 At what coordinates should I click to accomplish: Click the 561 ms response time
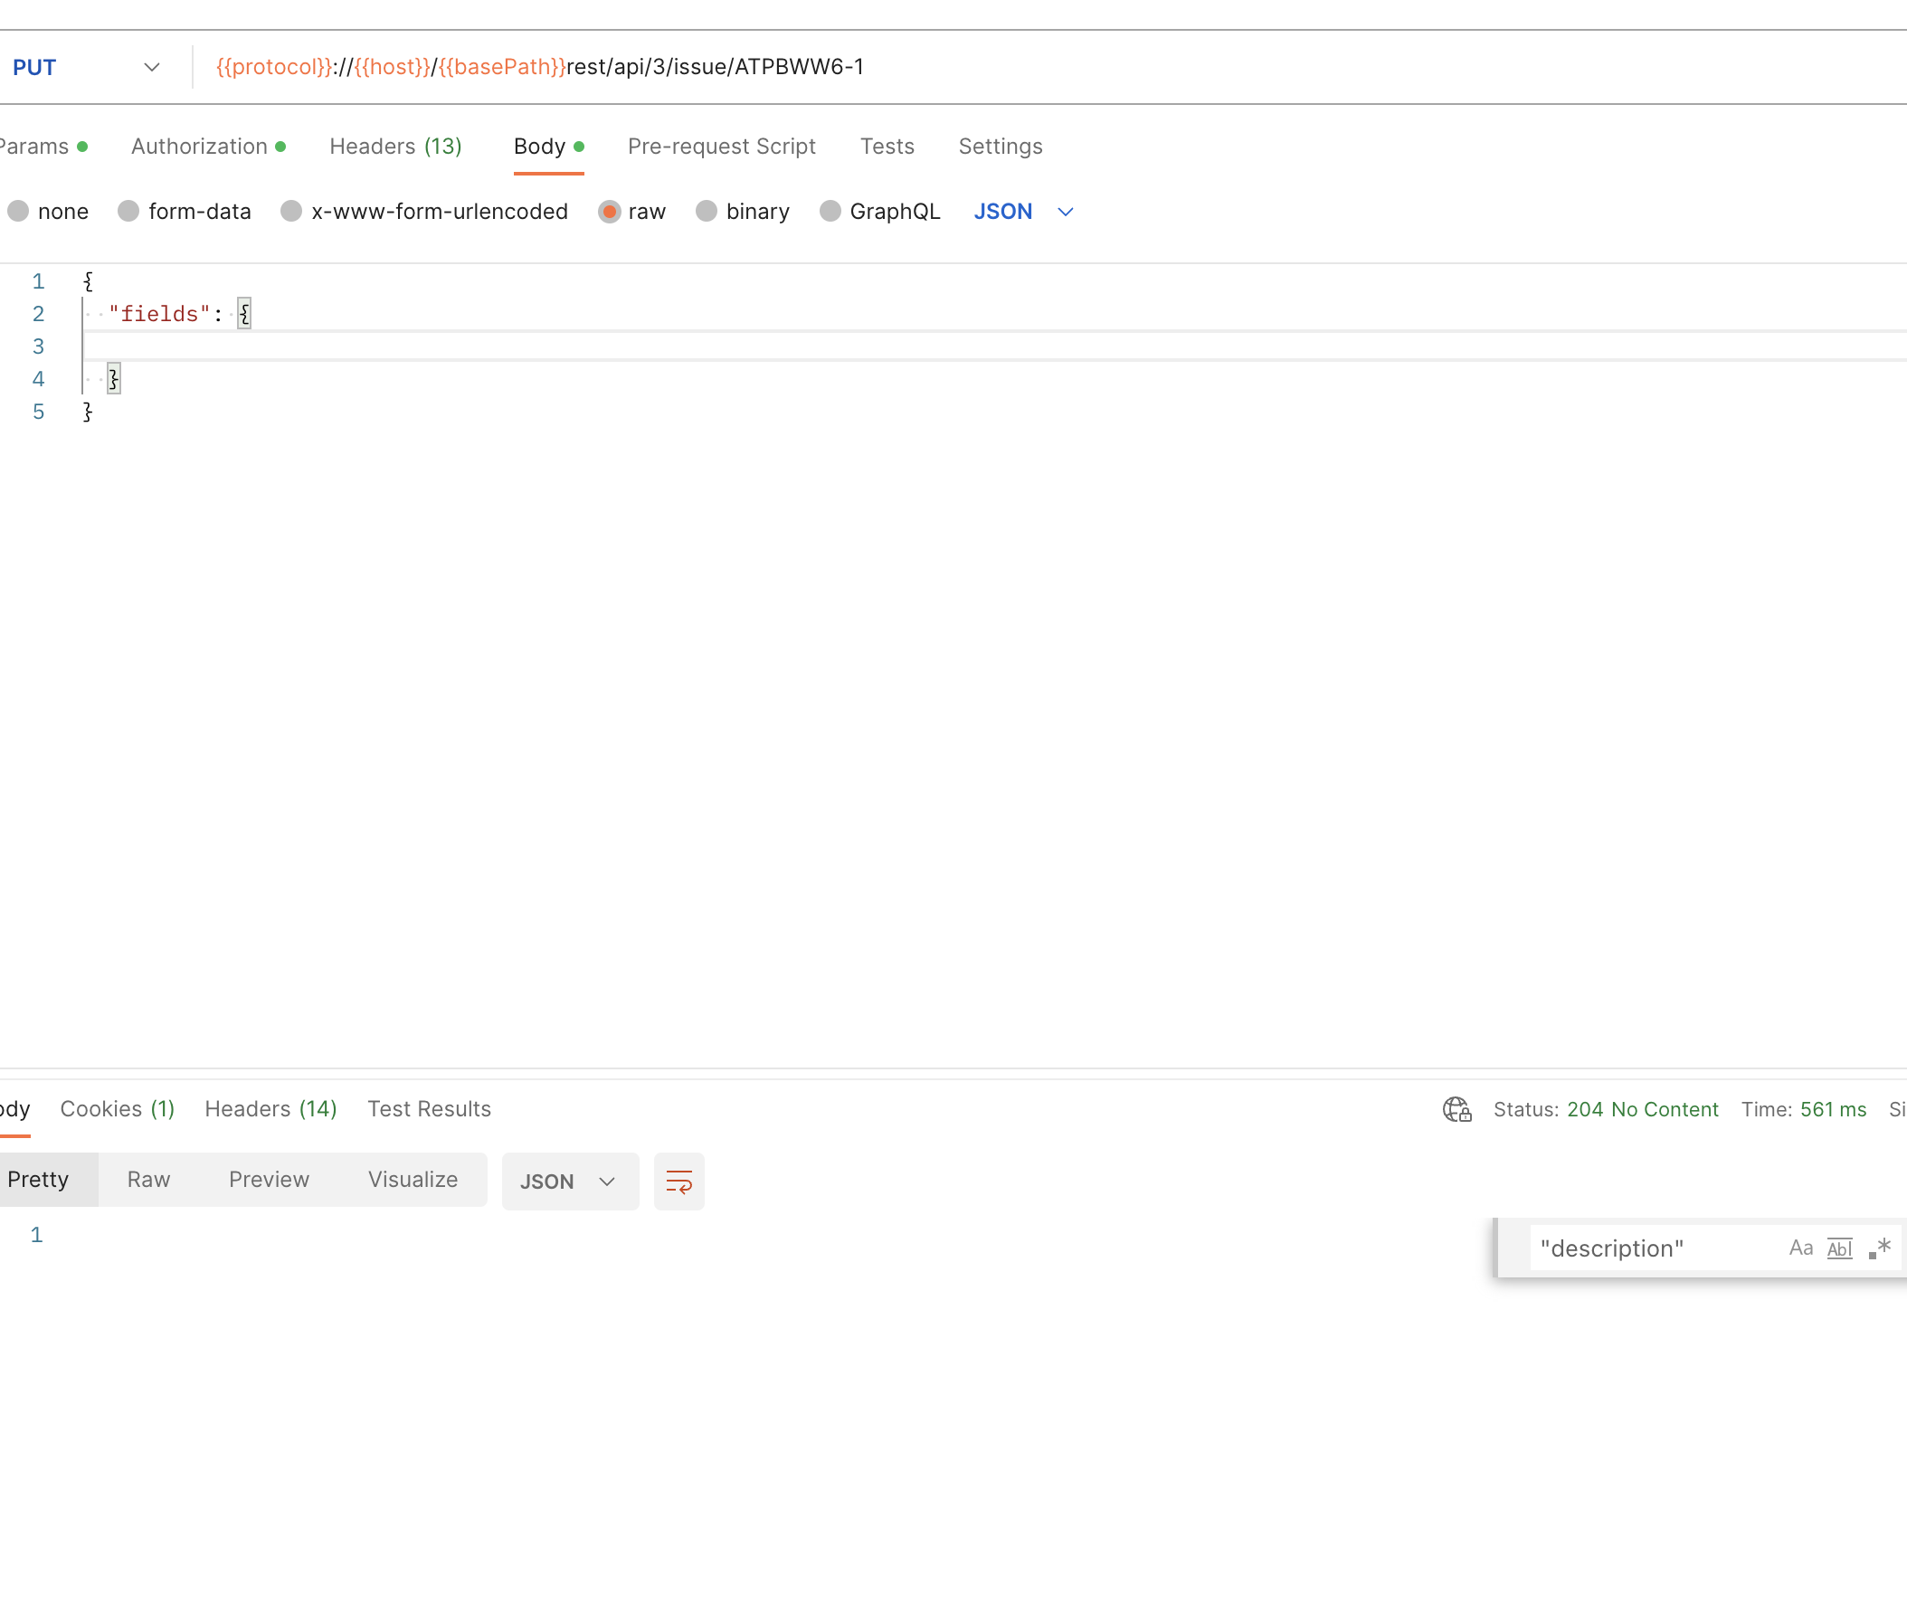pyautogui.click(x=1833, y=1110)
